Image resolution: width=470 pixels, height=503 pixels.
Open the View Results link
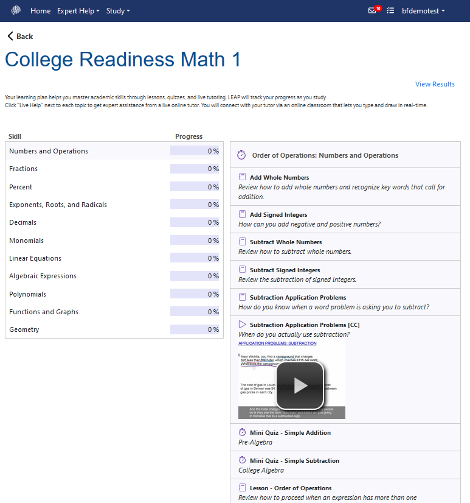[x=435, y=84]
